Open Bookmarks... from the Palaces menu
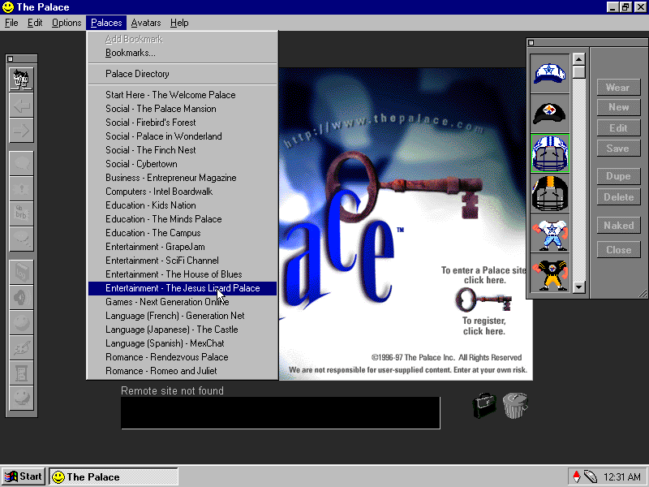Screen dimensions: 649x487 (x=130, y=53)
